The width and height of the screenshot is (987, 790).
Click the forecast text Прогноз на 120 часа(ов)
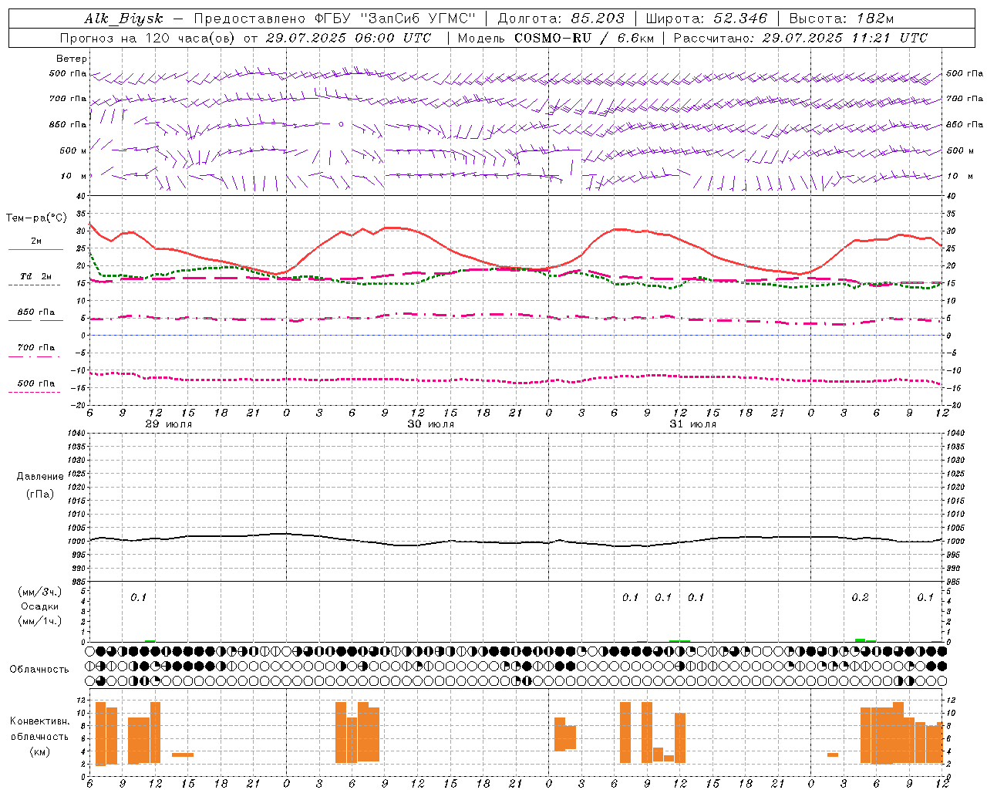[x=149, y=38]
